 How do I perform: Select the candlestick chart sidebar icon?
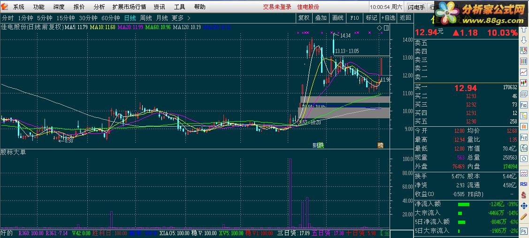524,82
